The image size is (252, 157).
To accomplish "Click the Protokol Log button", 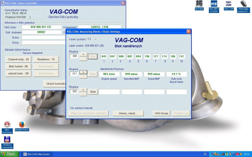I will pos(181,113).
